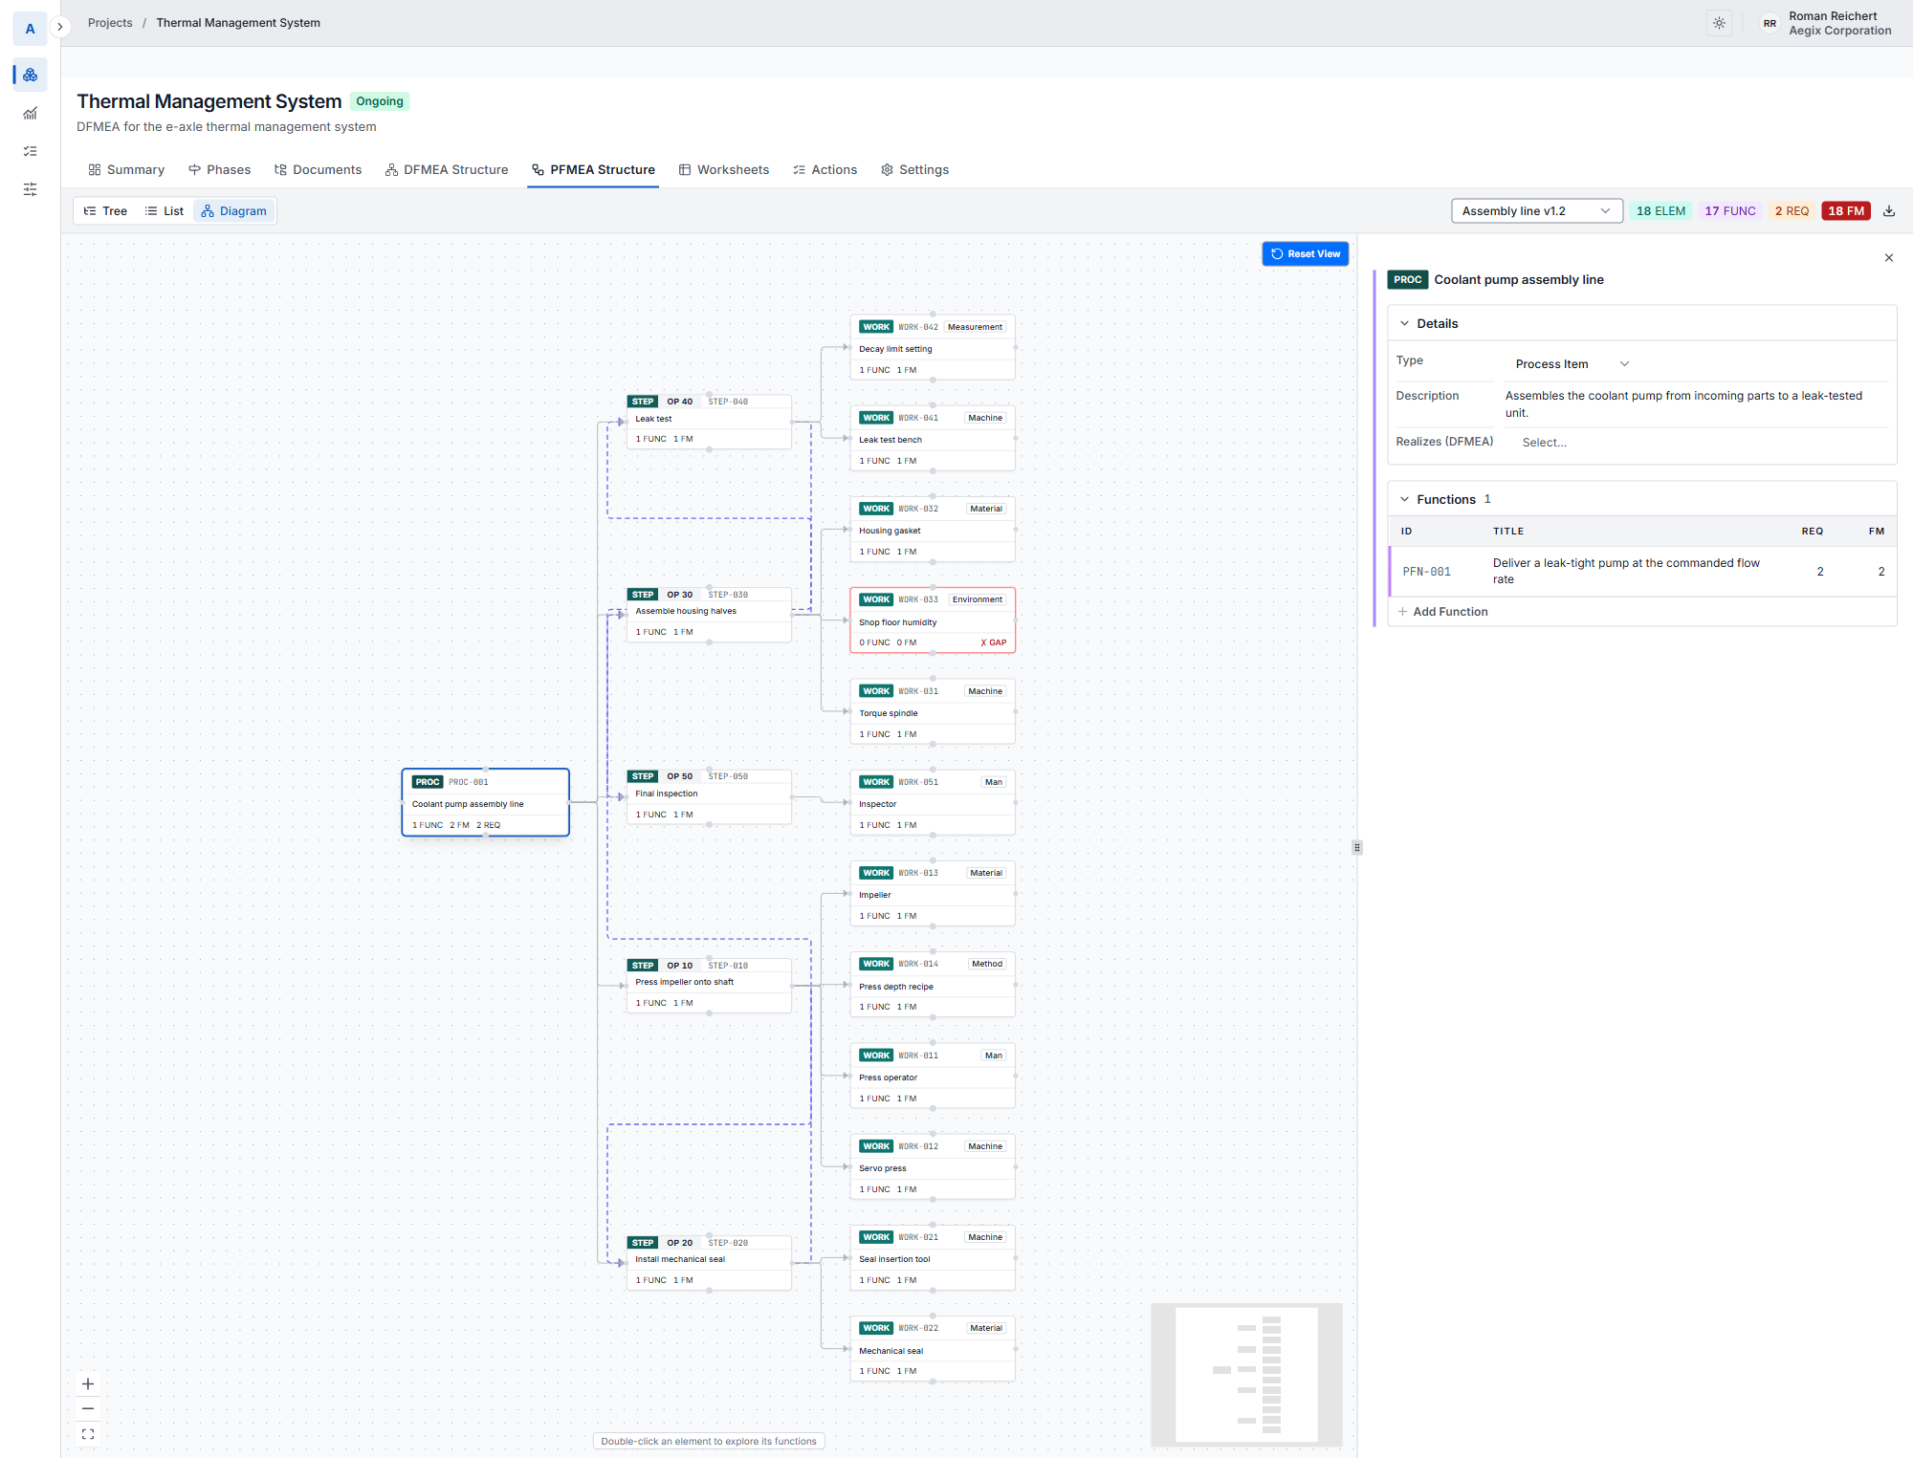The image size is (1913, 1458).
Task: Click the 17 FUNC badge
Action: tap(1729, 211)
